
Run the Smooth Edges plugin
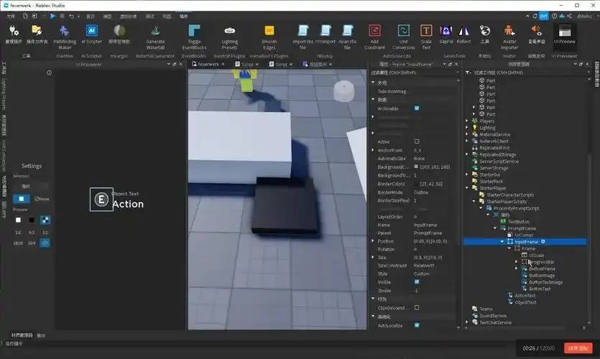[x=269, y=37]
